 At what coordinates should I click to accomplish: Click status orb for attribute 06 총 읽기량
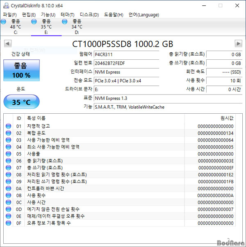tap(8, 161)
